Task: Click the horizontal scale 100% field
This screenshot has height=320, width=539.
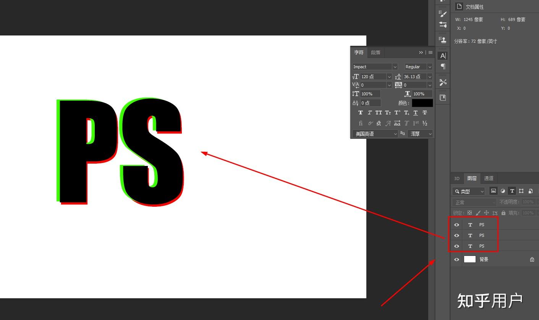Action: point(422,94)
